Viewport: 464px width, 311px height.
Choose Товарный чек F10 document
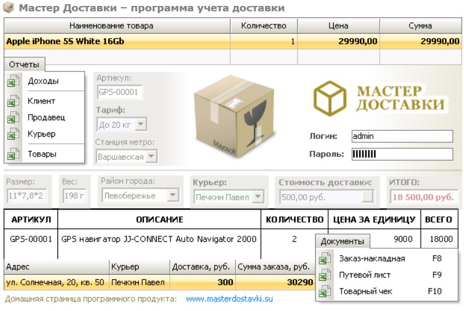click(x=387, y=291)
